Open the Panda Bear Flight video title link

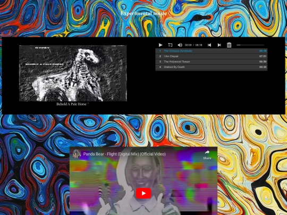(124, 154)
